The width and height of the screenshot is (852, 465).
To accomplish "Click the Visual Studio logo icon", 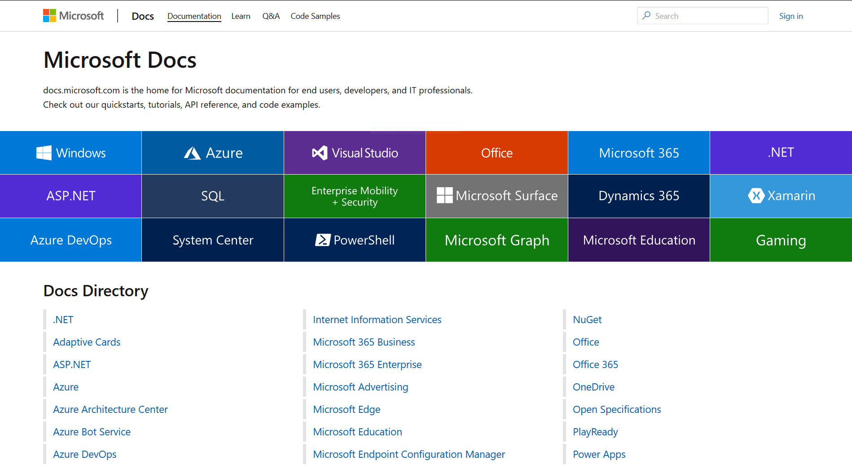I will pyautogui.click(x=320, y=153).
